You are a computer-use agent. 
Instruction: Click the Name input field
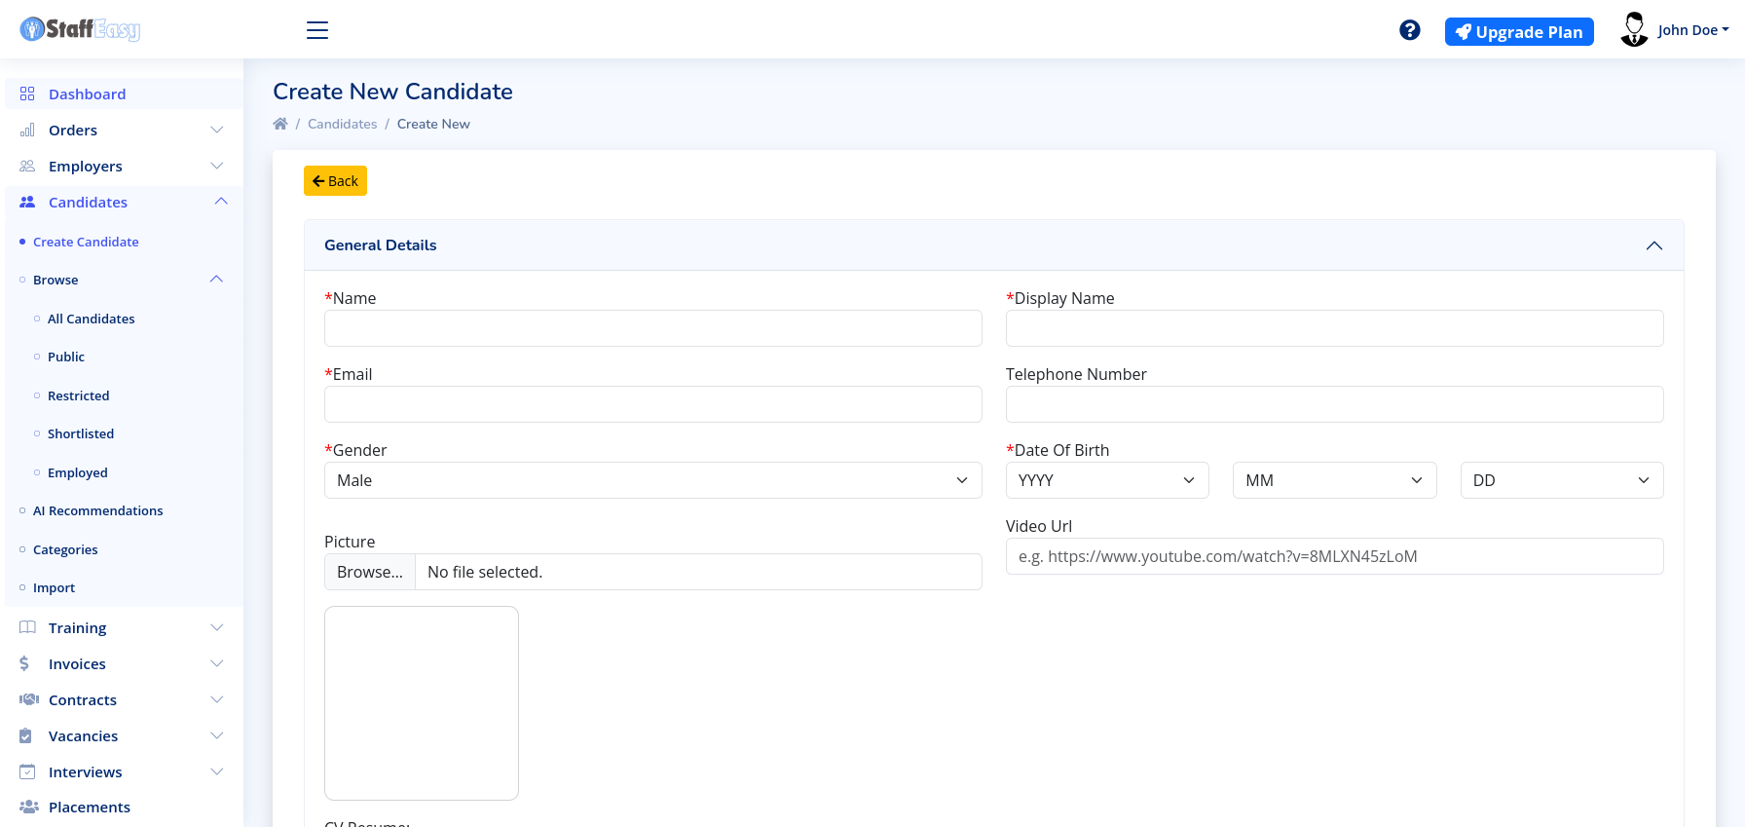click(652, 328)
